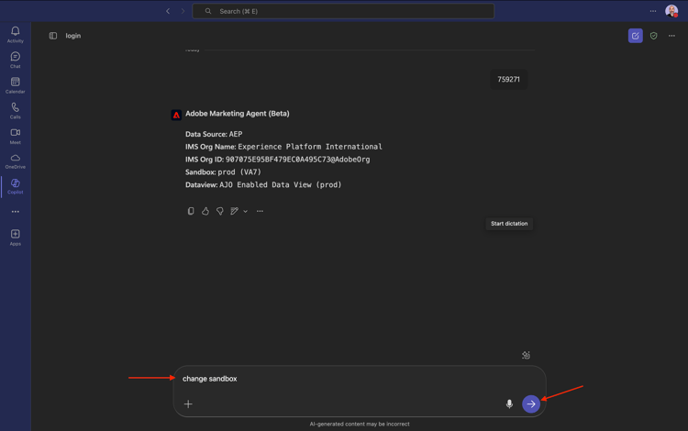Open OneDrive from the sidebar
Image resolution: width=688 pixels, height=431 pixels.
click(16, 160)
